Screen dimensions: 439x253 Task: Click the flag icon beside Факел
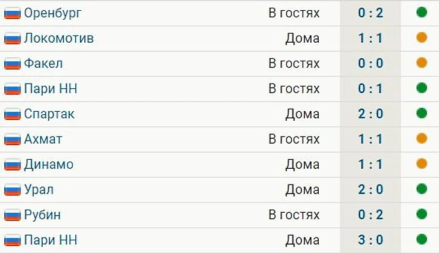click(x=12, y=64)
